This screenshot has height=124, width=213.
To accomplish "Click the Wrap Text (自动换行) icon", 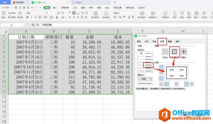I will (x=106, y=13).
